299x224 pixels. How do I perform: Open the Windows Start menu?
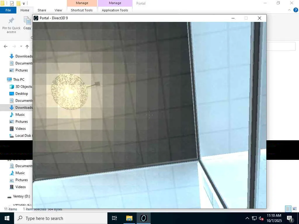pyautogui.click(x=7, y=218)
